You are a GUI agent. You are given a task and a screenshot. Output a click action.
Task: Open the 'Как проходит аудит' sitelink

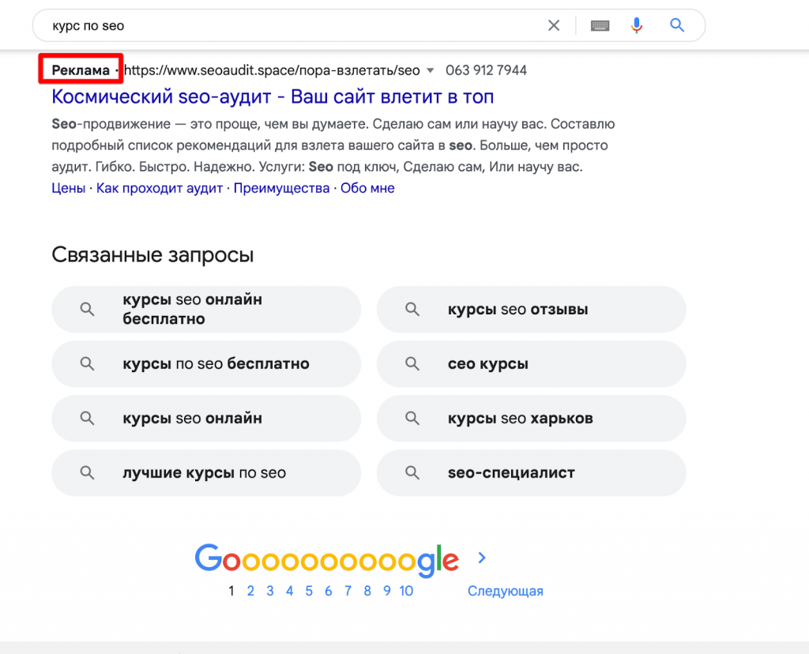pos(160,188)
